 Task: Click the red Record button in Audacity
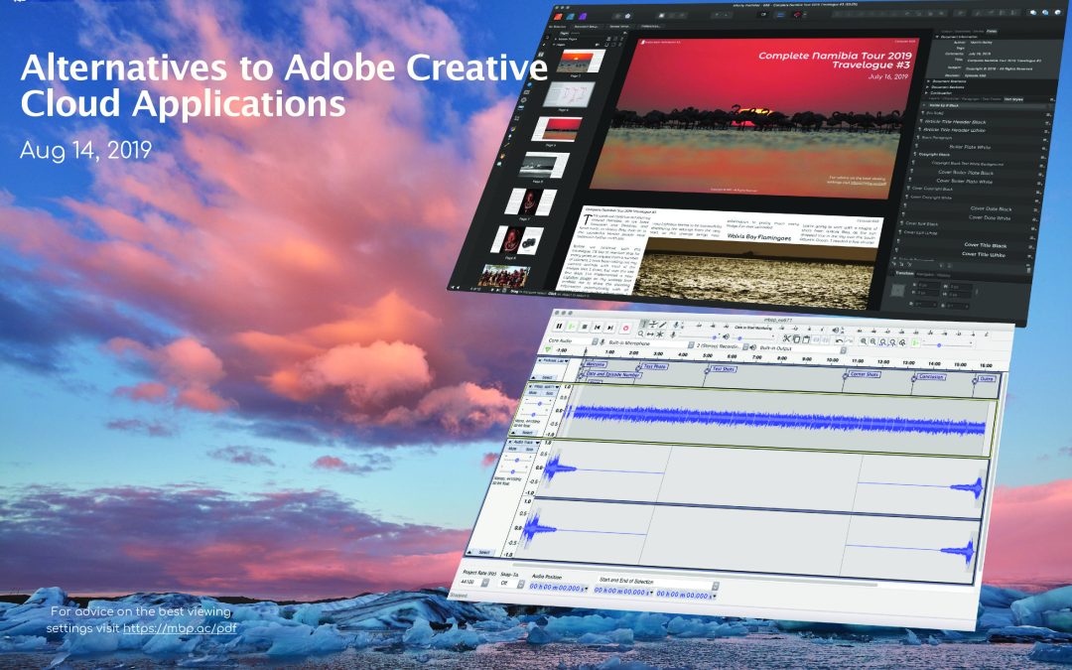coord(626,327)
